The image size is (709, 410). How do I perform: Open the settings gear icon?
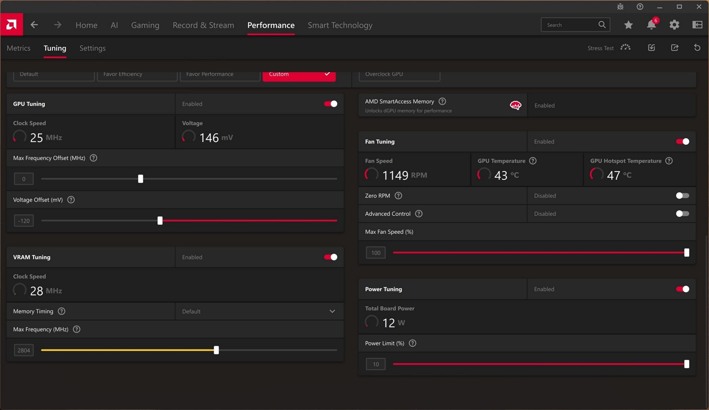click(x=674, y=25)
